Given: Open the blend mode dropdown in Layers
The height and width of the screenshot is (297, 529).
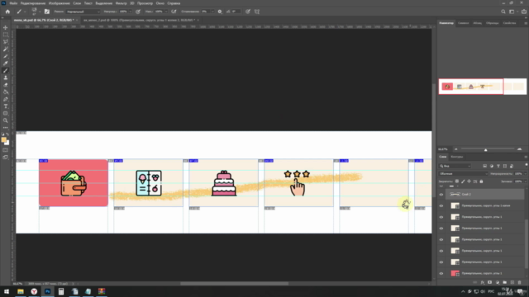Looking at the screenshot, I should click(x=463, y=174).
